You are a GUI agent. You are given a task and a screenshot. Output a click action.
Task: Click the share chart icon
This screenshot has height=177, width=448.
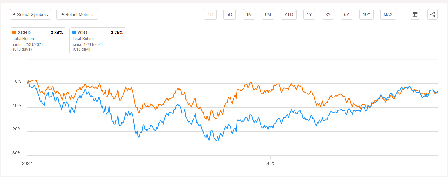pyautogui.click(x=432, y=14)
